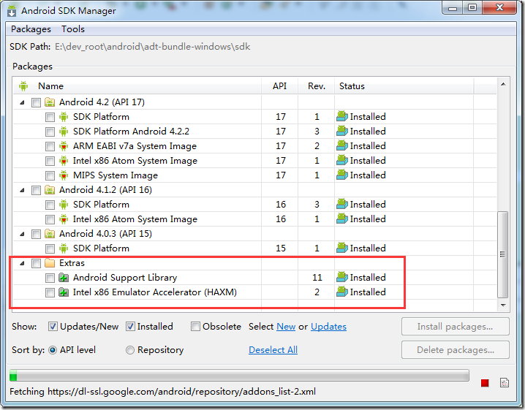Screen dimensions: 525x410
Task: Click the MIPS System Image icon
Action: (x=64, y=175)
